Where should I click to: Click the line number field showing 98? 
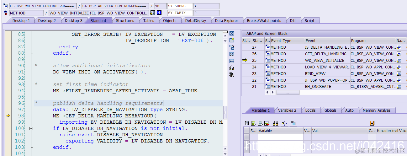tap(160, 6)
